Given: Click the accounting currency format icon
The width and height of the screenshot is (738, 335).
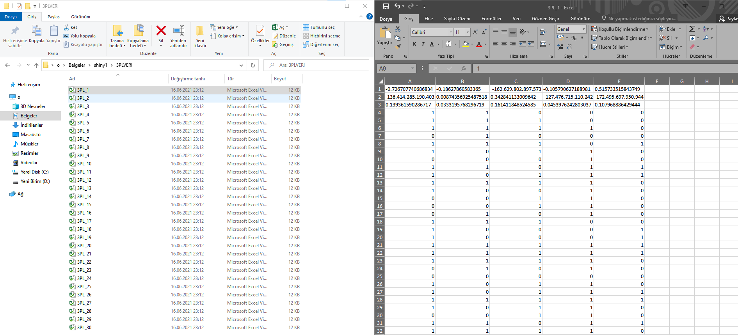Looking at the screenshot, I should pyautogui.click(x=560, y=38).
